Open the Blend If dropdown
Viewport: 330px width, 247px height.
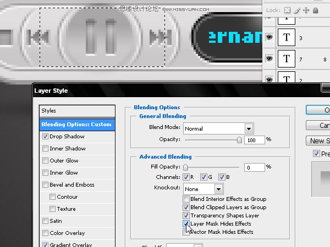(184, 245)
